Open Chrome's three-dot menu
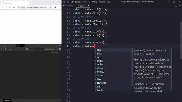The width and height of the screenshot is (182, 102). (59, 7)
